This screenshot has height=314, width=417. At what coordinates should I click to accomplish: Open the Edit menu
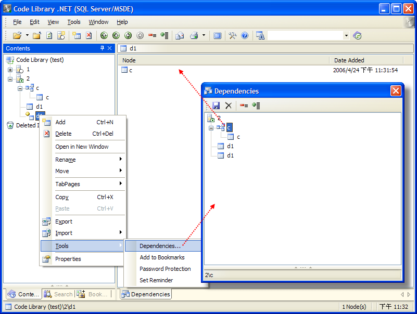pyautogui.click(x=34, y=22)
